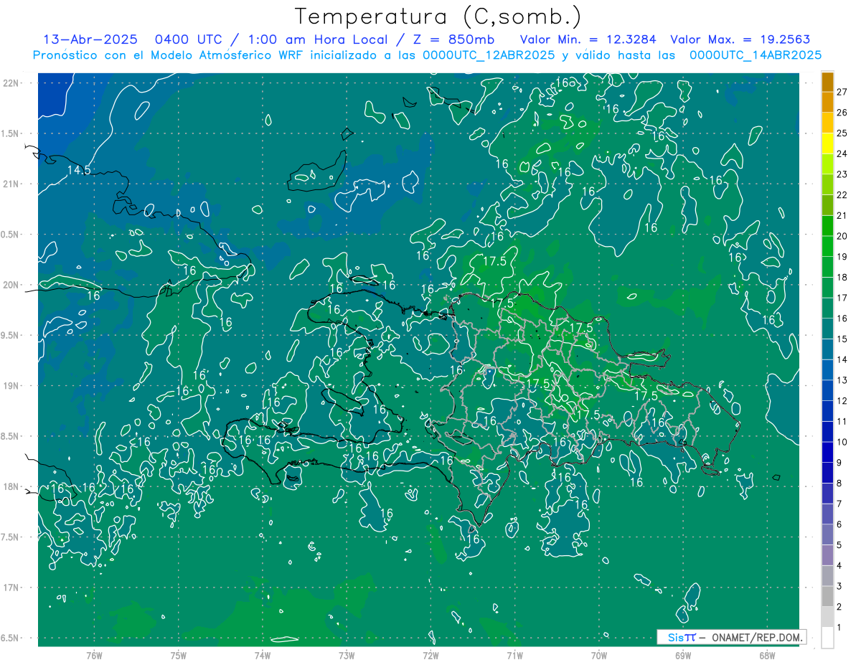861x665 pixels.
Task: Click the "19N" latitude label
Action: 11,386
